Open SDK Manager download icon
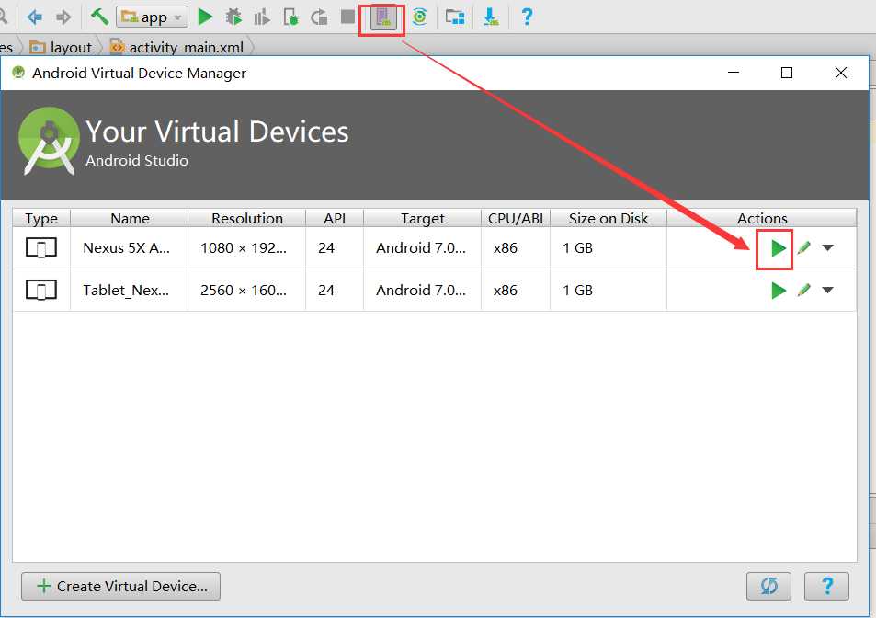 [491, 17]
